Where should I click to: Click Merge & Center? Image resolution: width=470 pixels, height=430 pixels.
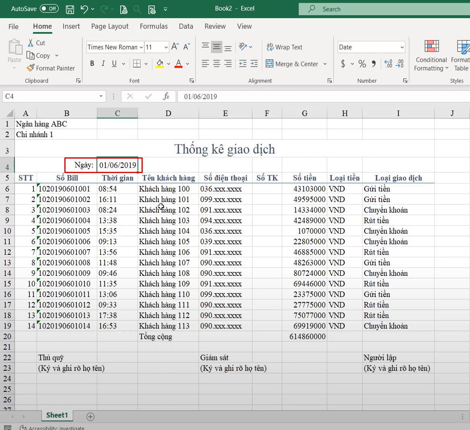pos(292,64)
